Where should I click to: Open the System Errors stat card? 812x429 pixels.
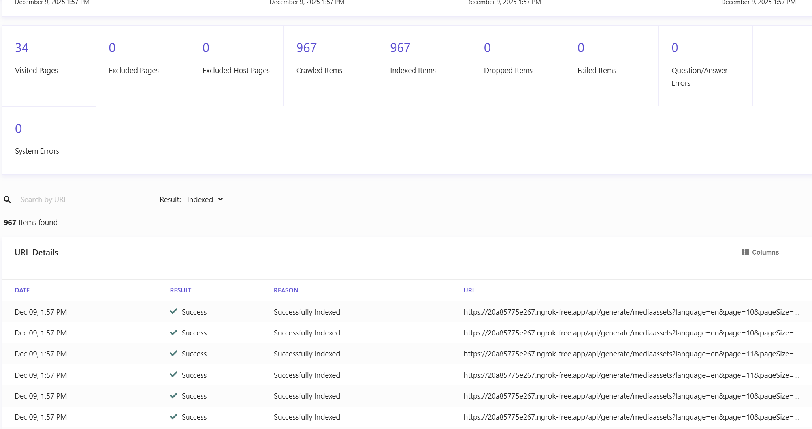tap(49, 140)
